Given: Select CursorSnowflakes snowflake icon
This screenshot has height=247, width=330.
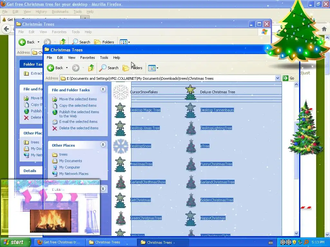Looking at the screenshot, I should [x=121, y=92].
